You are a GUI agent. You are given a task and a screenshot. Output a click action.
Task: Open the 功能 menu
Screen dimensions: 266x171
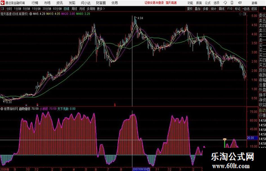[190, 3]
